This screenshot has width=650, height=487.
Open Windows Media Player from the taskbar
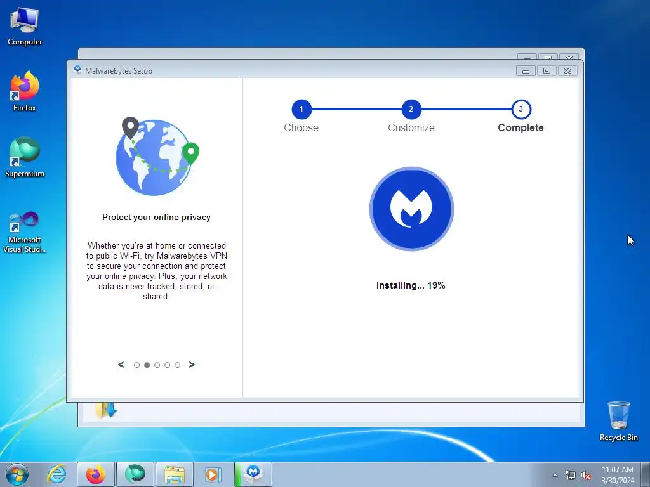213,474
